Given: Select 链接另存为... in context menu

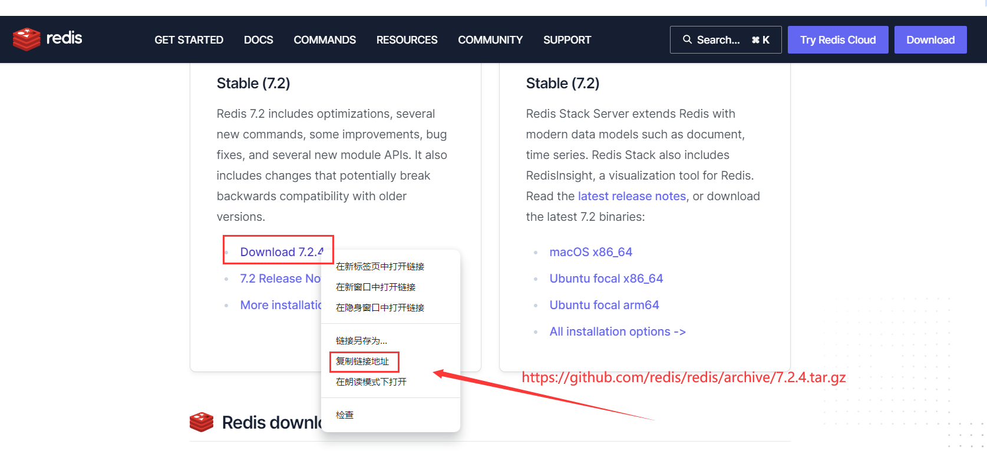Looking at the screenshot, I should 391,341.
